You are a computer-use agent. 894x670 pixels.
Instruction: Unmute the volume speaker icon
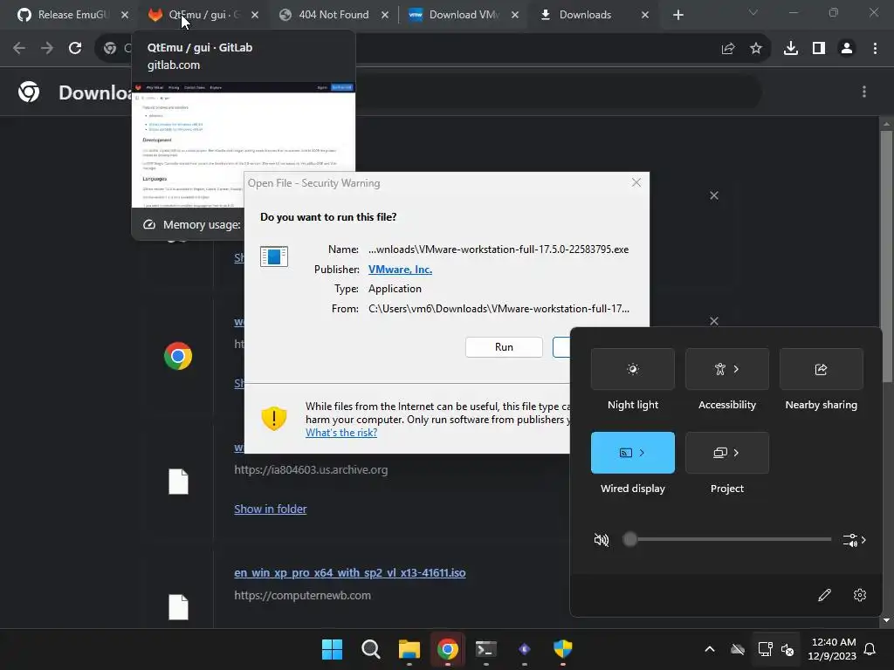[602, 539]
